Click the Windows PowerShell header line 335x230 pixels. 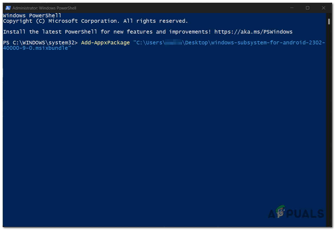tap(32, 15)
